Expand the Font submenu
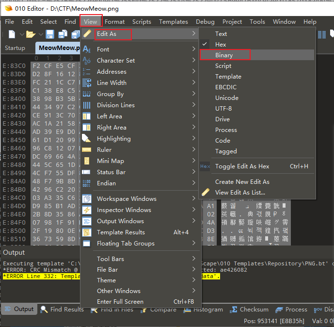Image resolution: width=334 pixels, height=327 pixels. [193, 49]
